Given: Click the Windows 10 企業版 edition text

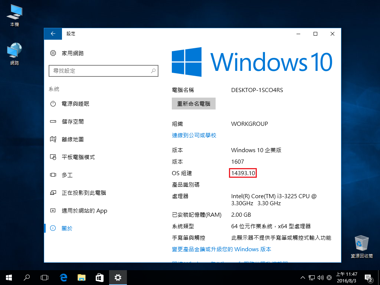Looking at the screenshot, I should (256, 150).
